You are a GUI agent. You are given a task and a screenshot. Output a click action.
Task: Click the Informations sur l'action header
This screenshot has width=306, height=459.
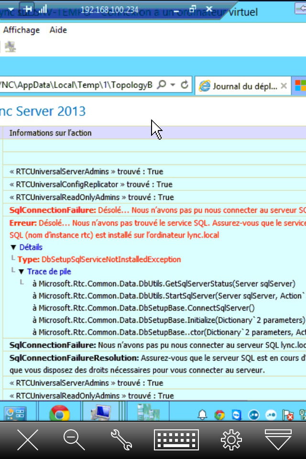point(50,133)
